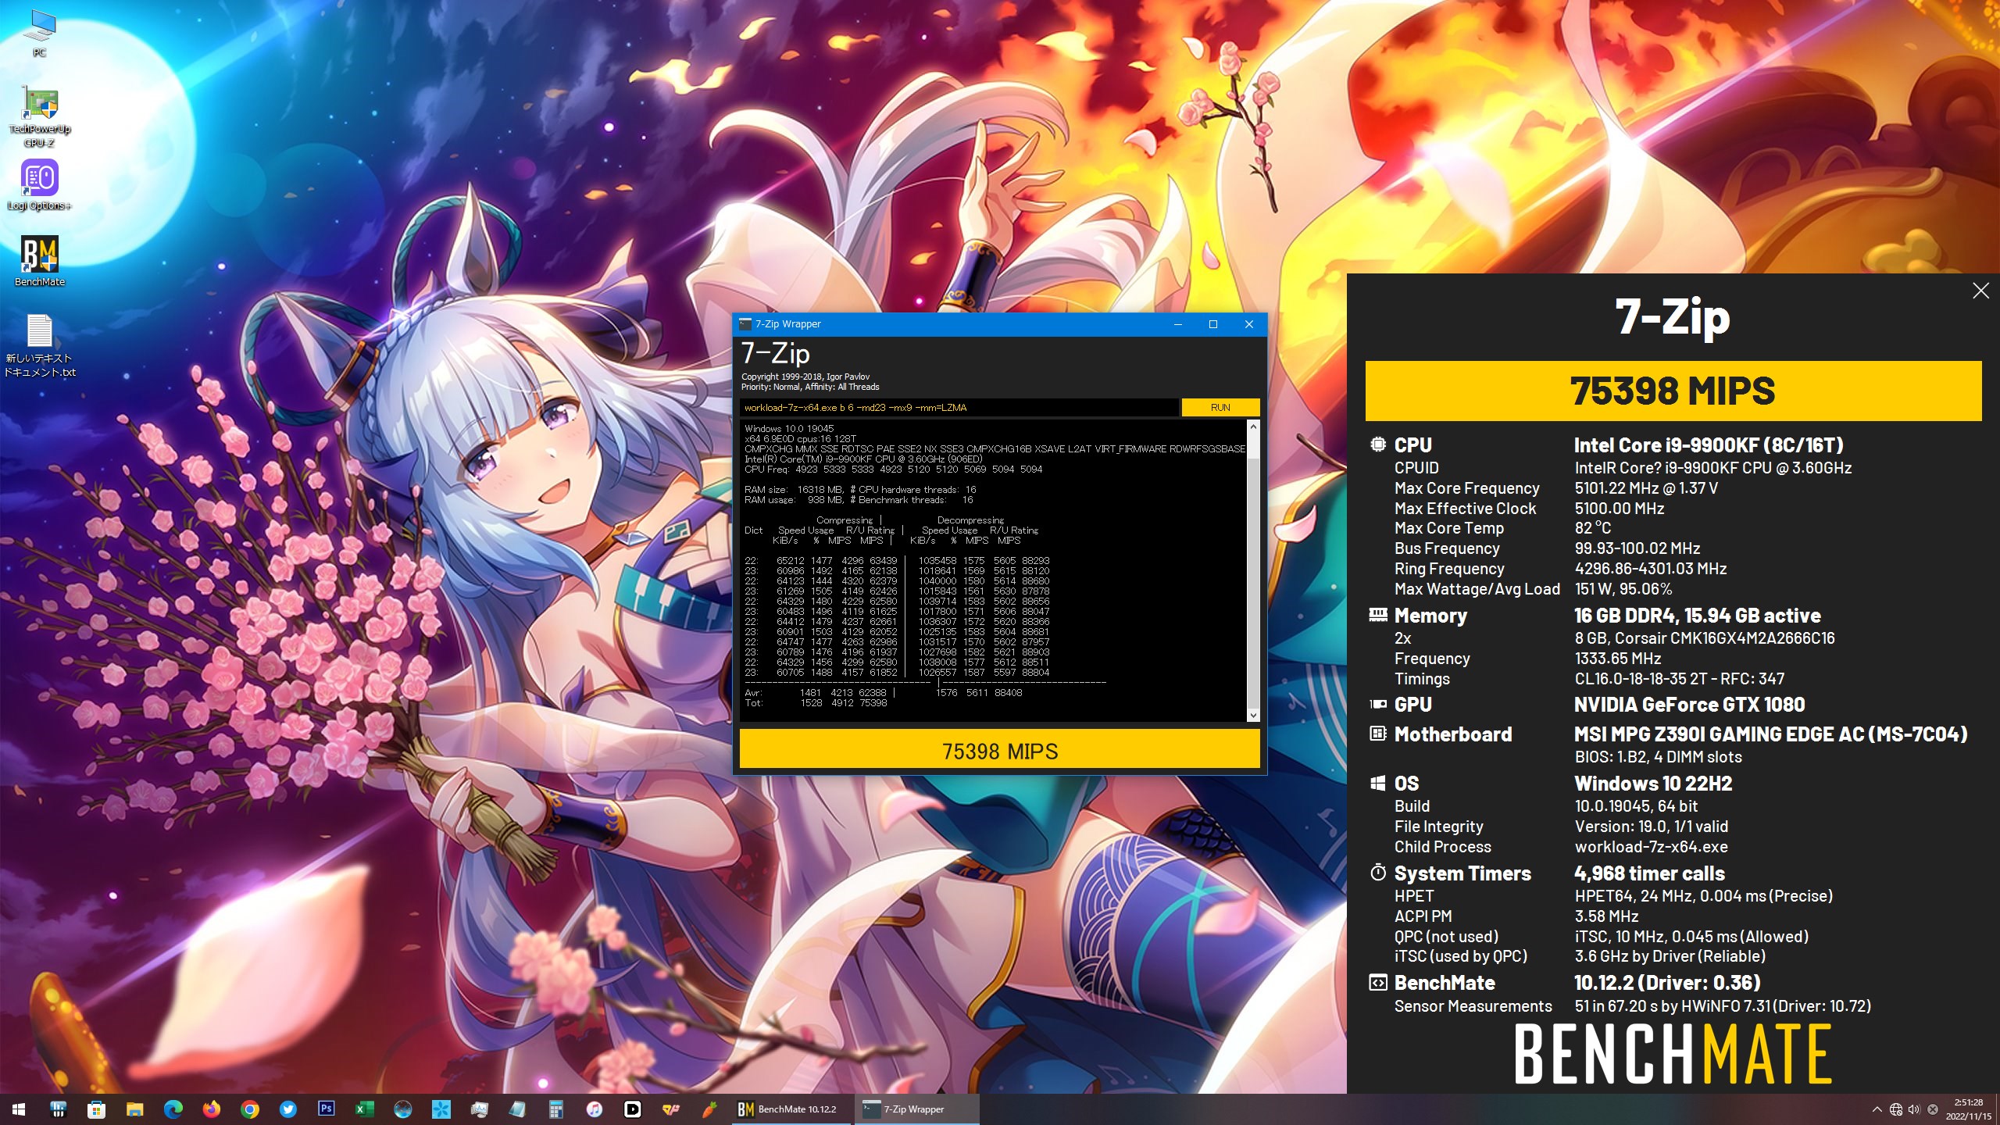Open the monitor-graph utility in taskbar
2000x1125 pixels.
tap(479, 1109)
